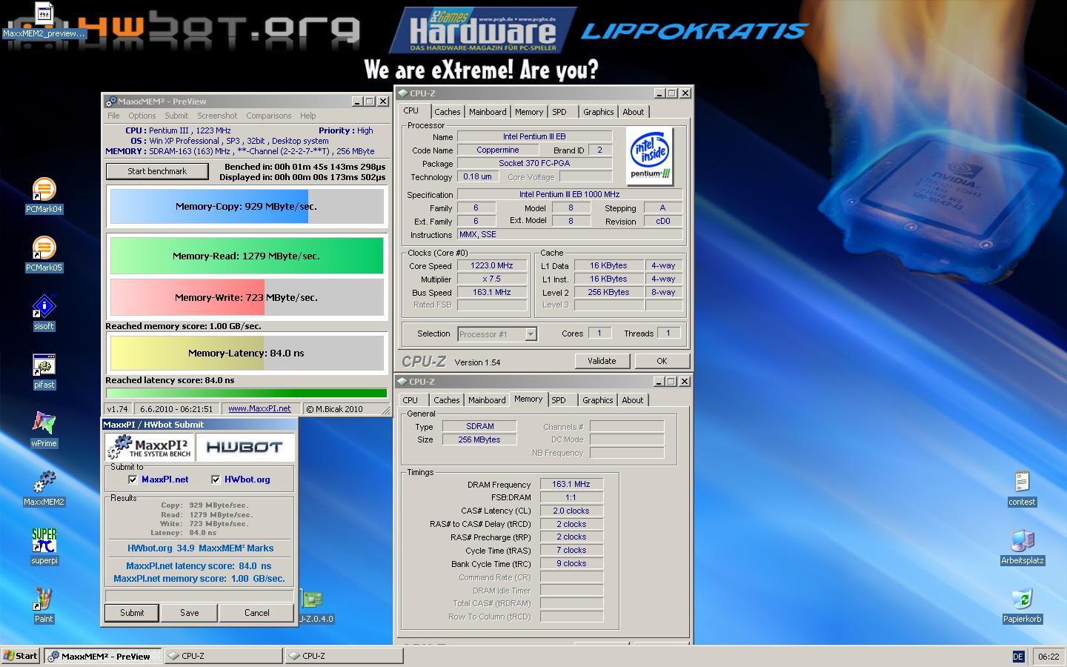Click the Intel Inside Pentium III logo

point(650,156)
